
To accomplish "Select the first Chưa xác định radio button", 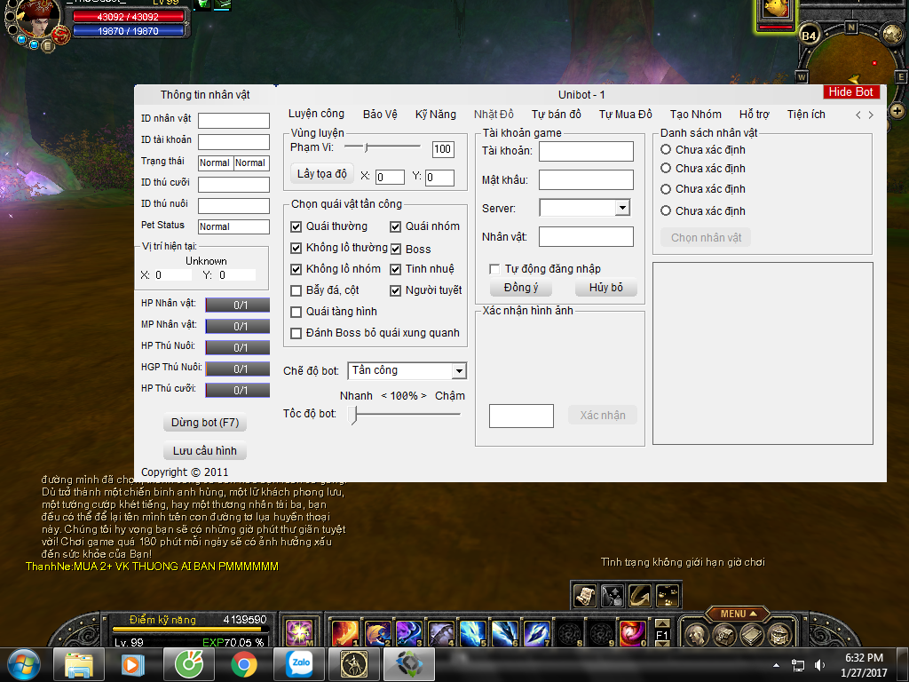I will pos(666,149).
